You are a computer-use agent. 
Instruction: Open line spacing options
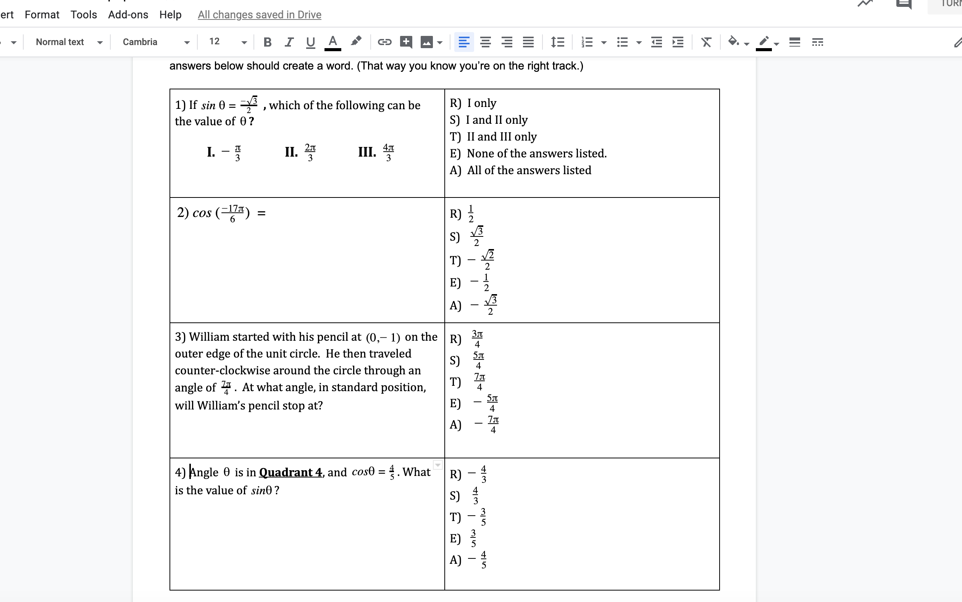pyautogui.click(x=557, y=42)
